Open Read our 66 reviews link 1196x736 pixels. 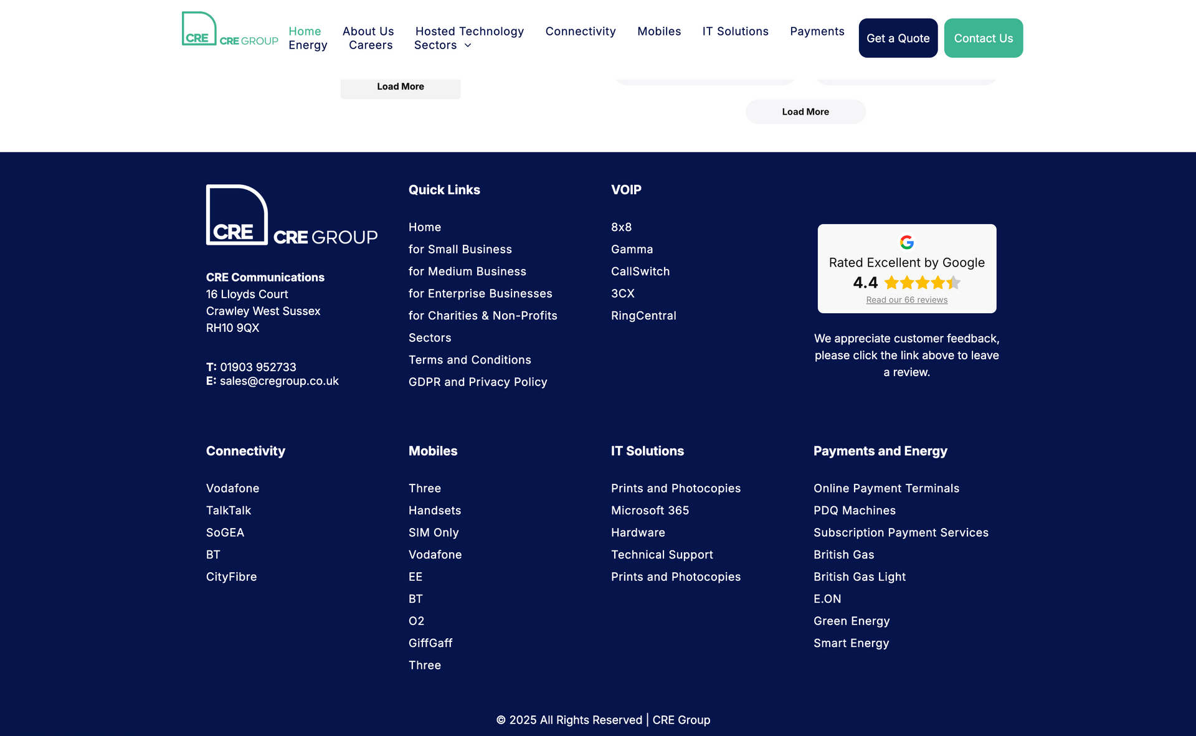(x=906, y=300)
